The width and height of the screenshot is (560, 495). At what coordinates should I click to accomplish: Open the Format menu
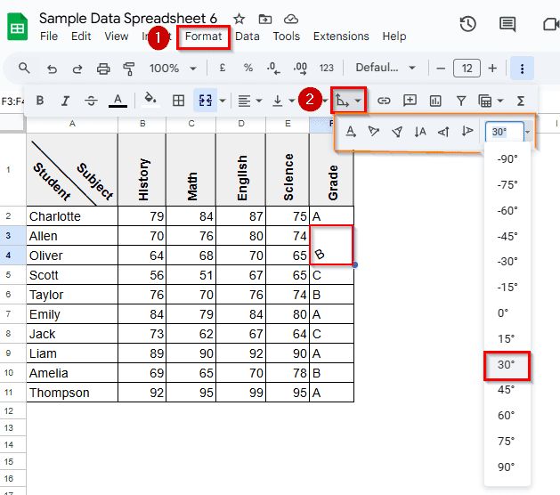point(203,37)
